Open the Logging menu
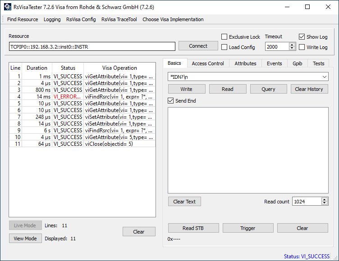 (52, 19)
